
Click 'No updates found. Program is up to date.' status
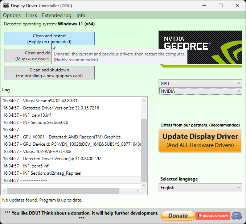[x=42, y=200]
